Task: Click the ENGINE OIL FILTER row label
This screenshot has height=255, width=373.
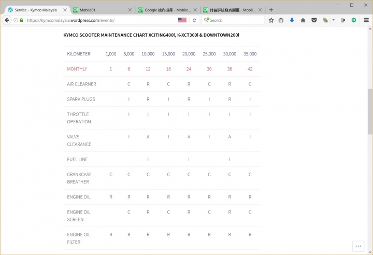Action: click(x=79, y=238)
